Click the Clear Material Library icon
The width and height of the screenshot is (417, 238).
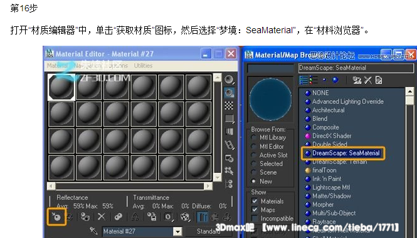[379, 80]
